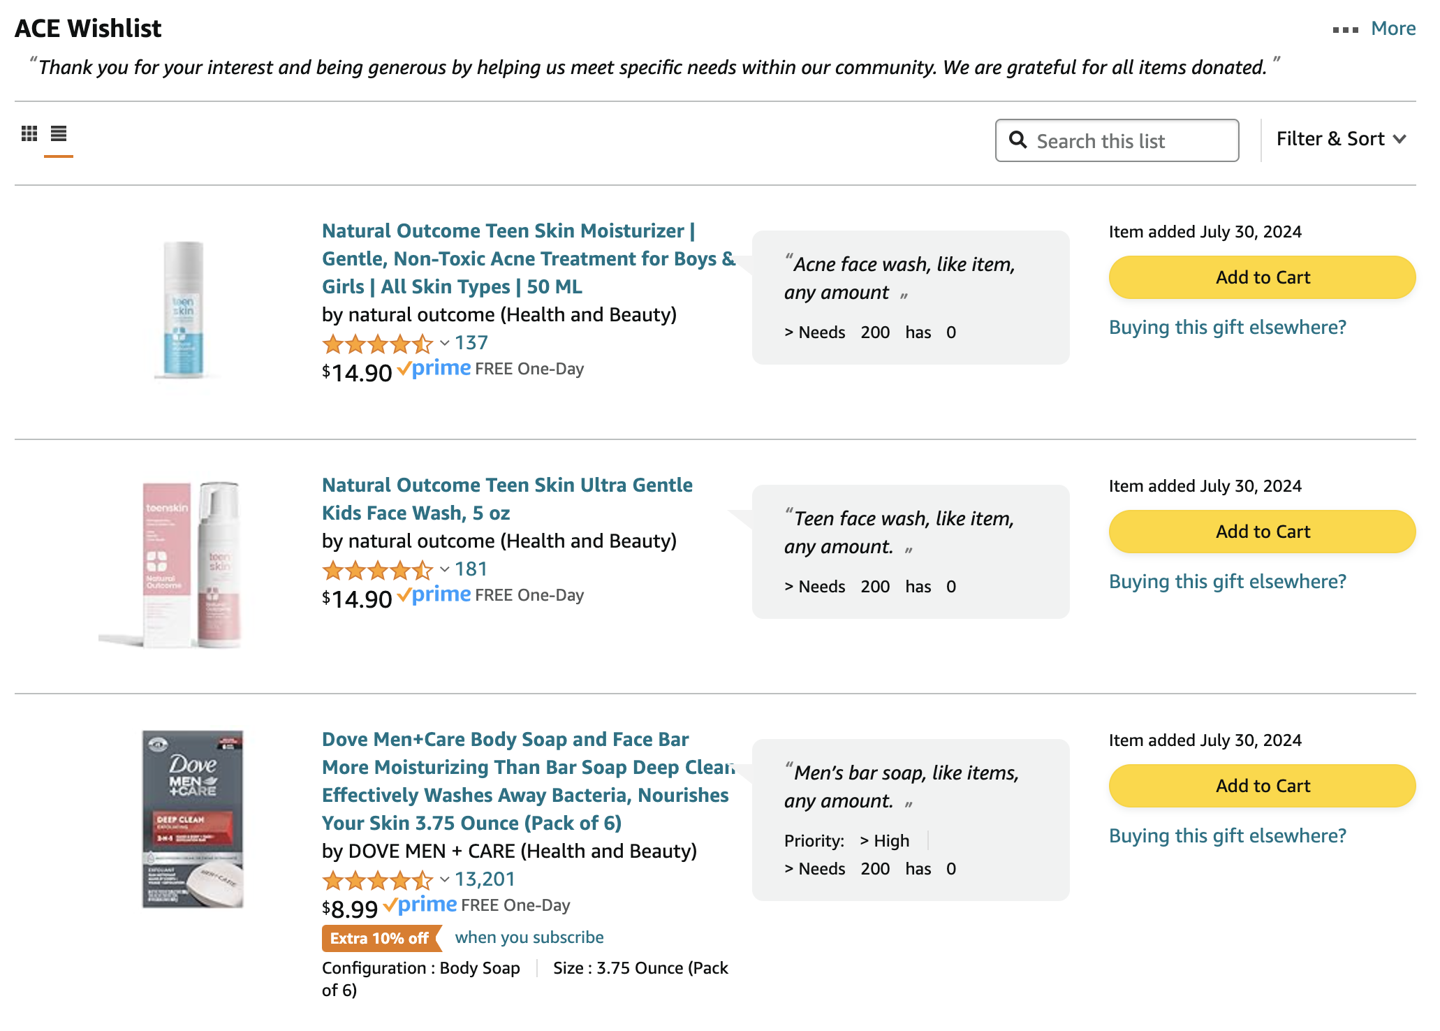Expand star rating chevron for Teen Skin Moisturizer

coord(444,343)
